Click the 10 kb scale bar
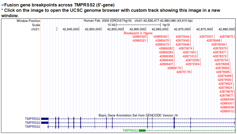 (x=138, y=25)
